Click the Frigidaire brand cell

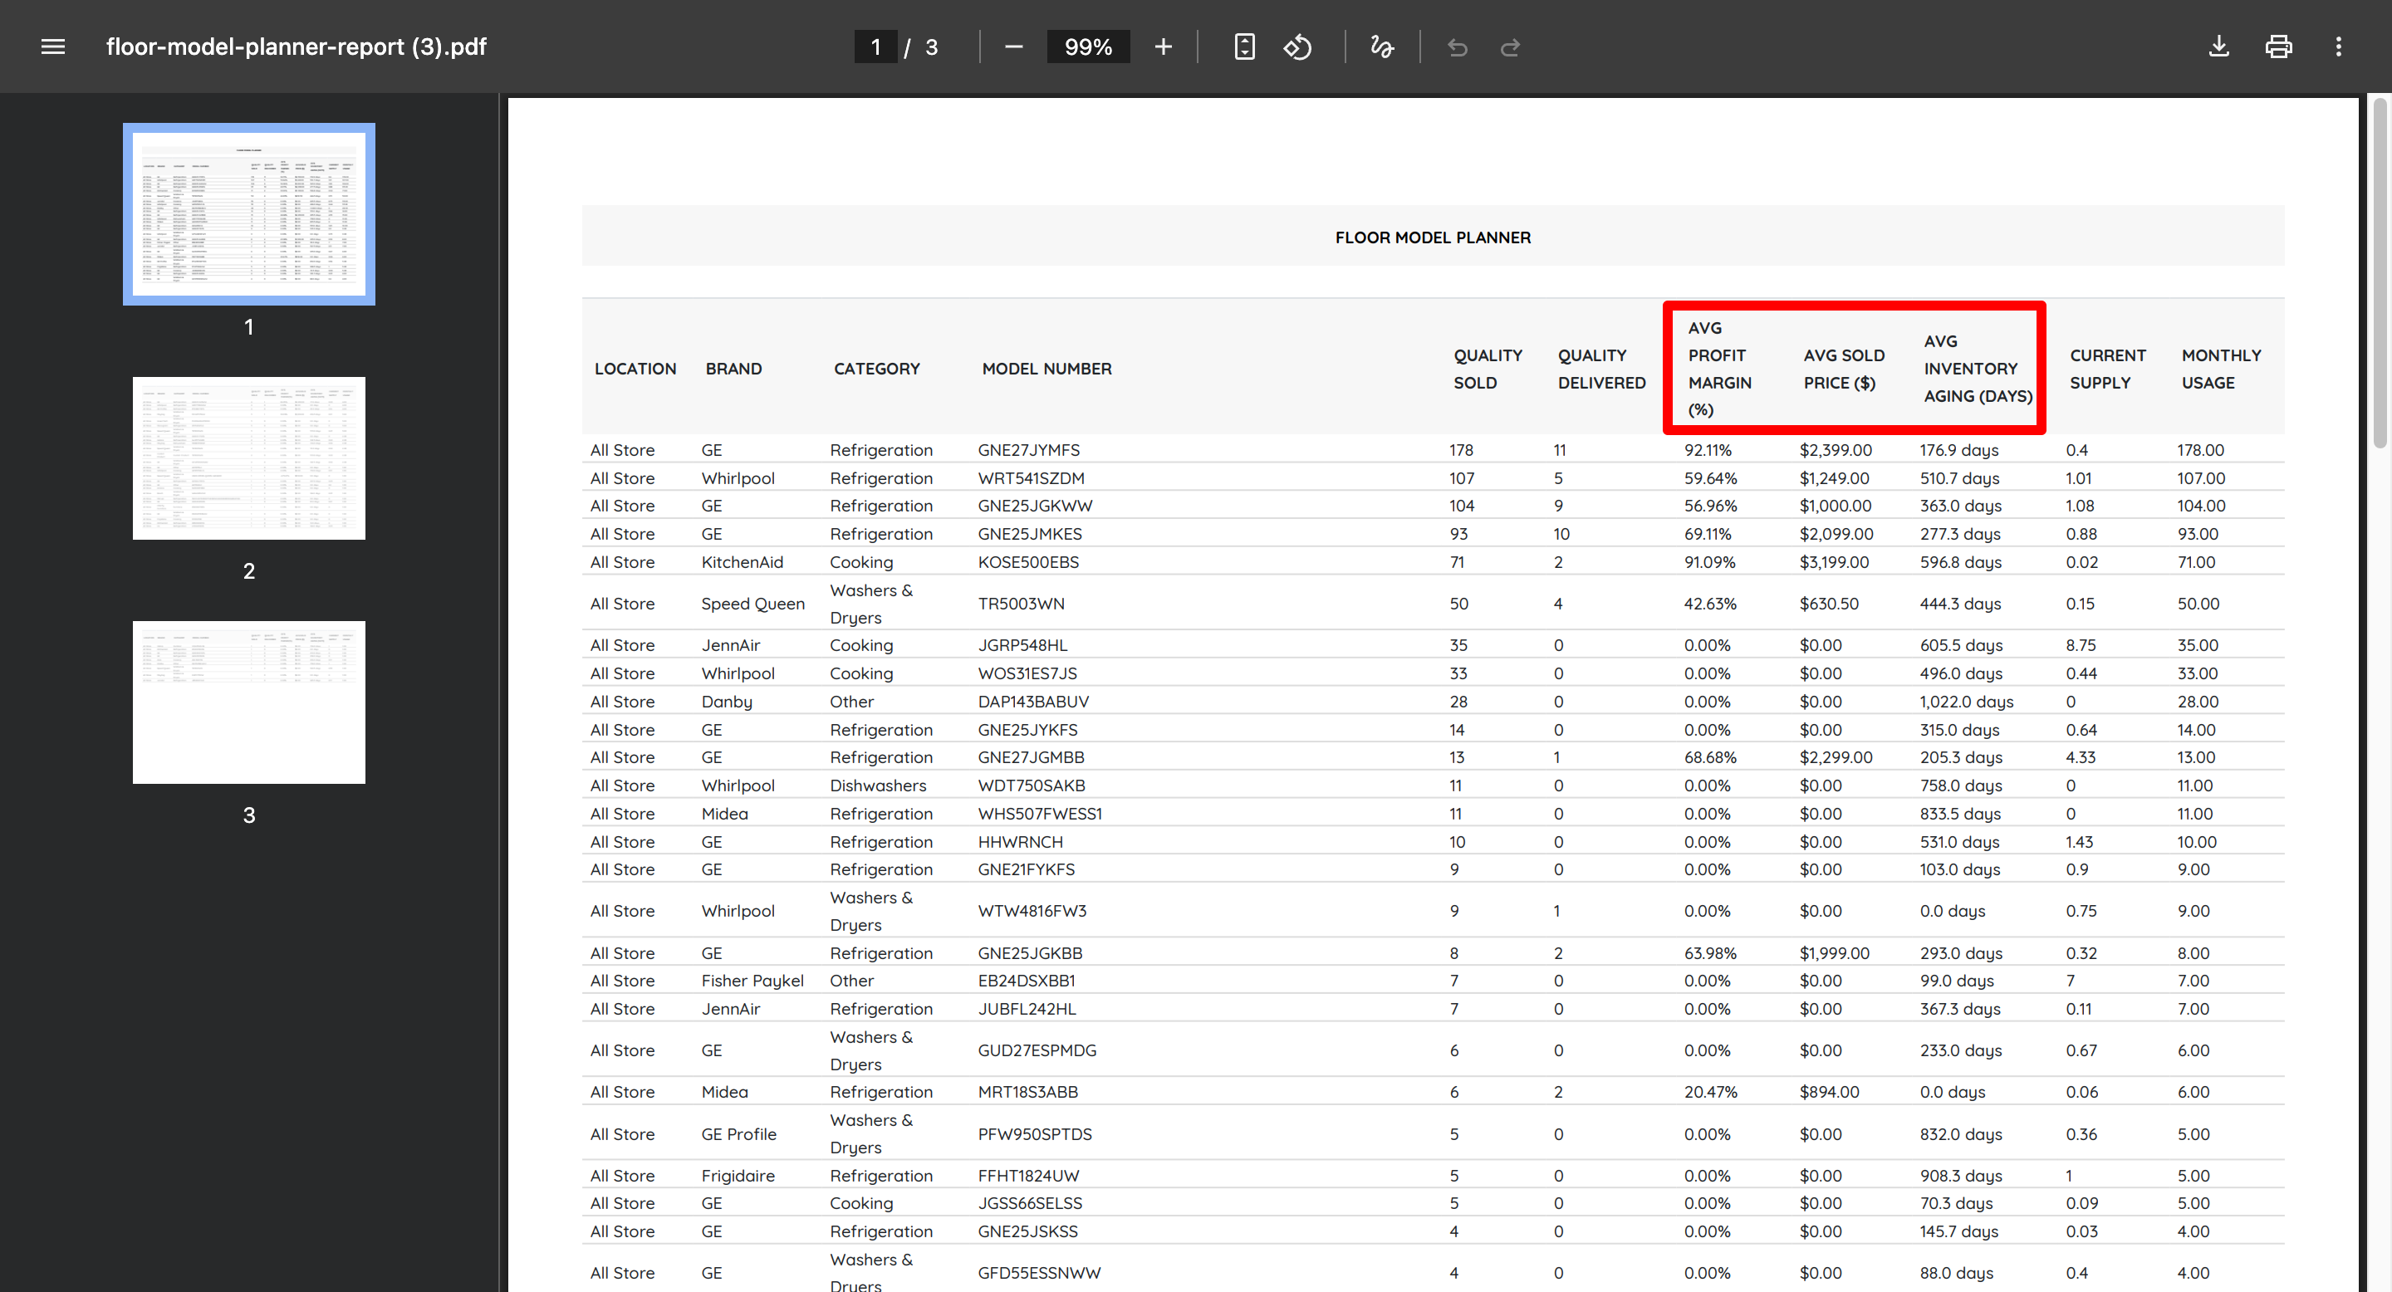coord(738,1176)
